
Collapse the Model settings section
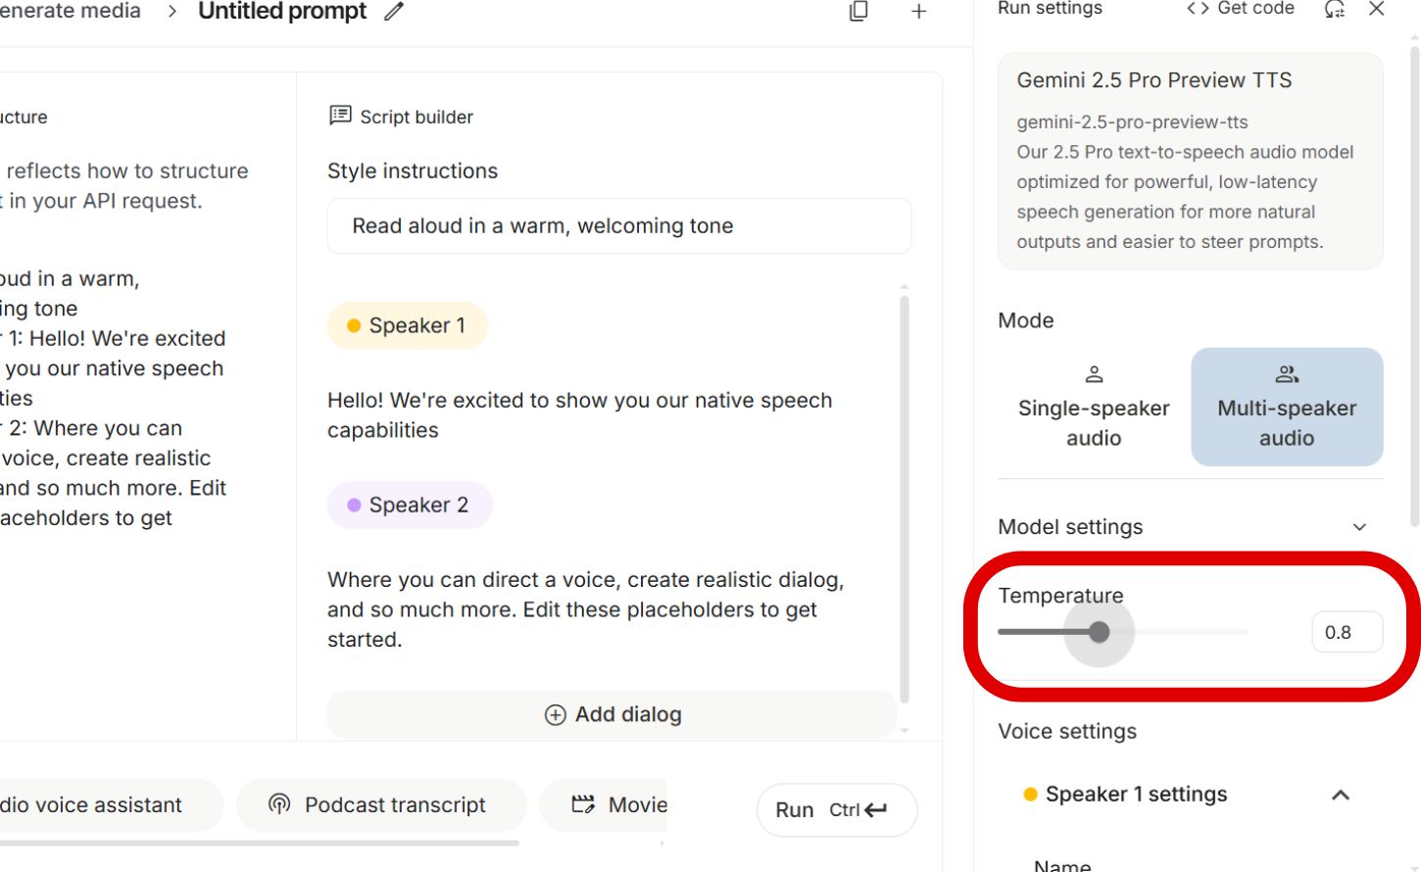[x=1359, y=527]
